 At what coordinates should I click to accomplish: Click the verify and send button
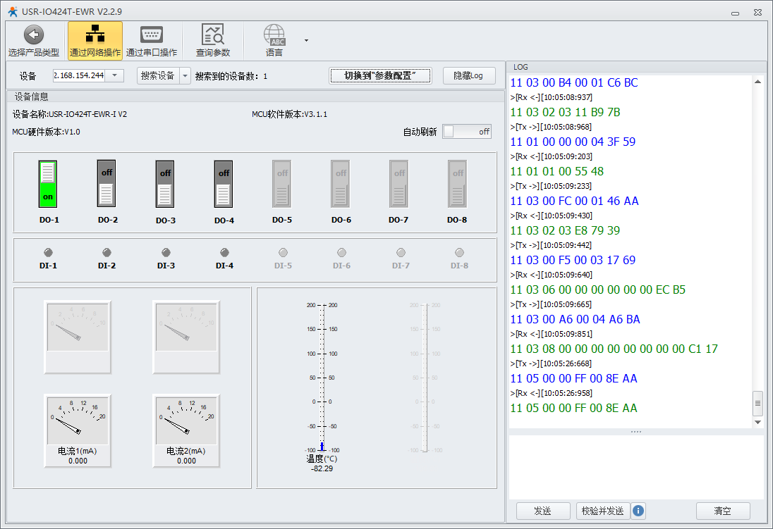tap(603, 511)
